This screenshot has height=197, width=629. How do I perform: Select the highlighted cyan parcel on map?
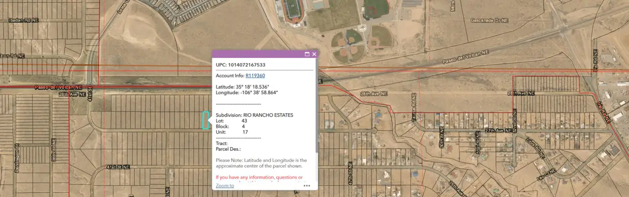205,120
